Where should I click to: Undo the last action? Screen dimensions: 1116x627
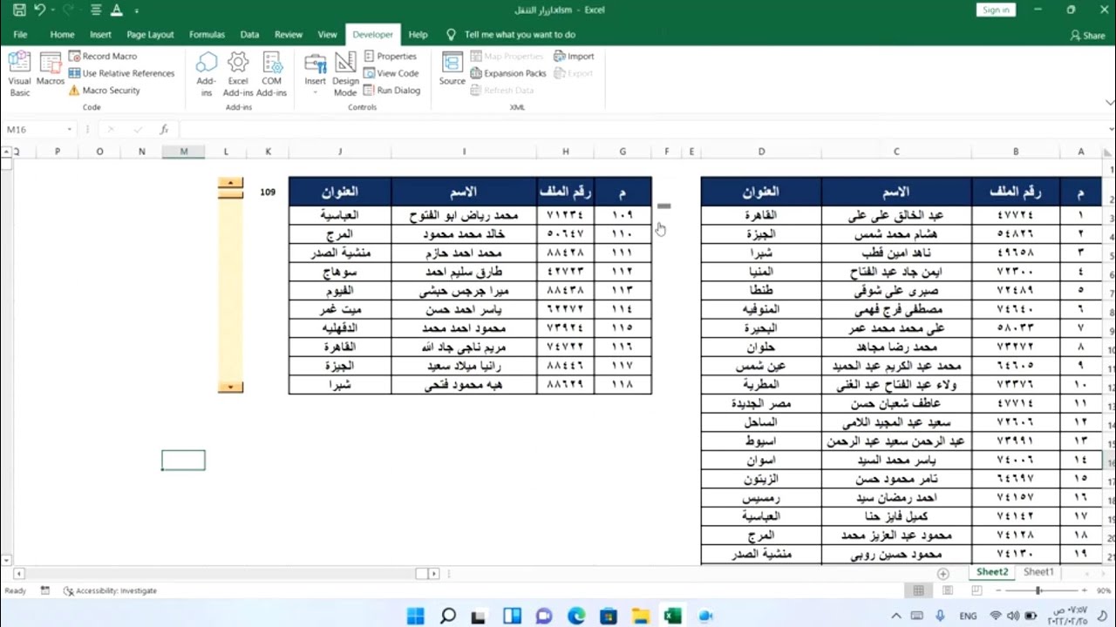tap(39, 10)
